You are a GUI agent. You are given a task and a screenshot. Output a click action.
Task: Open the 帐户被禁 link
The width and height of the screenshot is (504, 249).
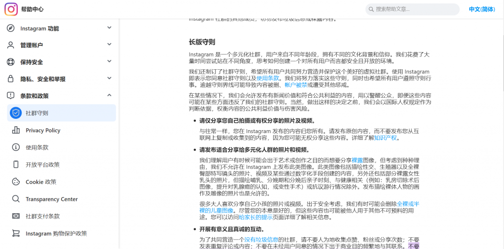click(x=296, y=85)
